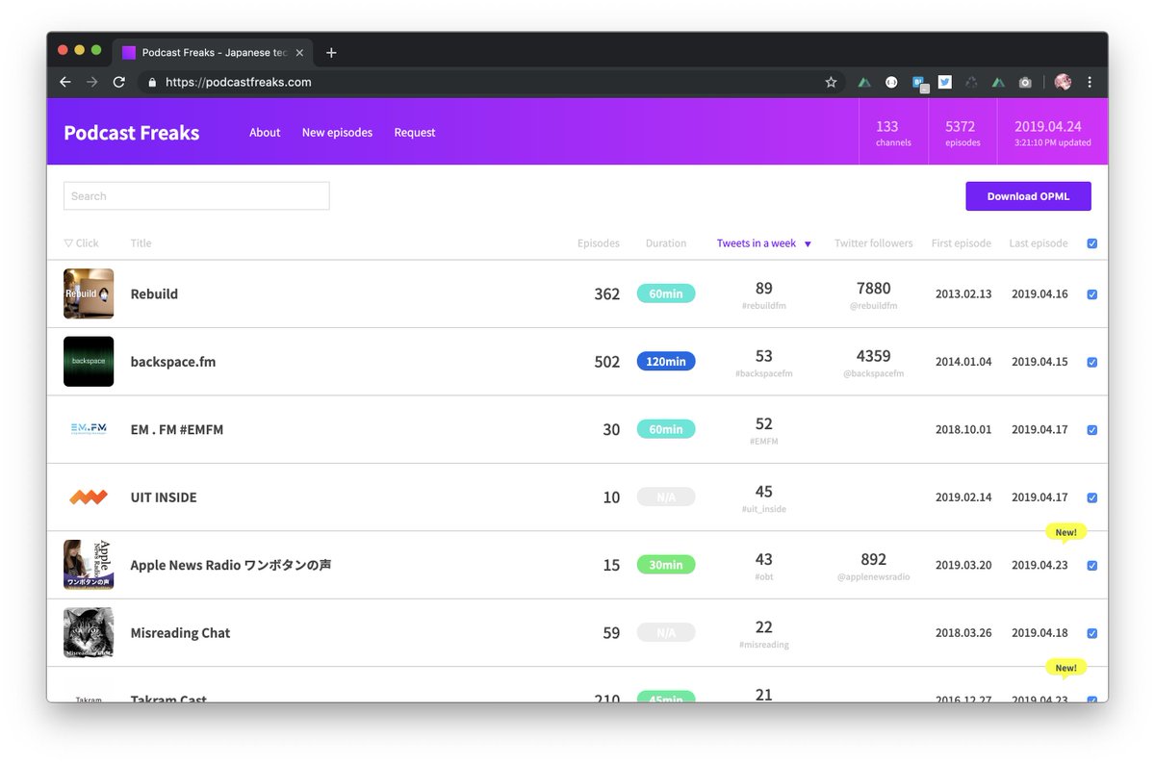Open the Apple News Radio artwork
The image size is (1155, 764).
tap(89, 565)
